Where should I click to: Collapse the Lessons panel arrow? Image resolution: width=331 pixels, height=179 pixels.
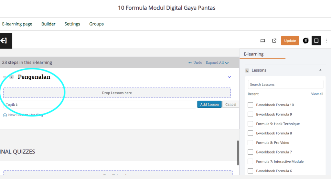coord(320,70)
